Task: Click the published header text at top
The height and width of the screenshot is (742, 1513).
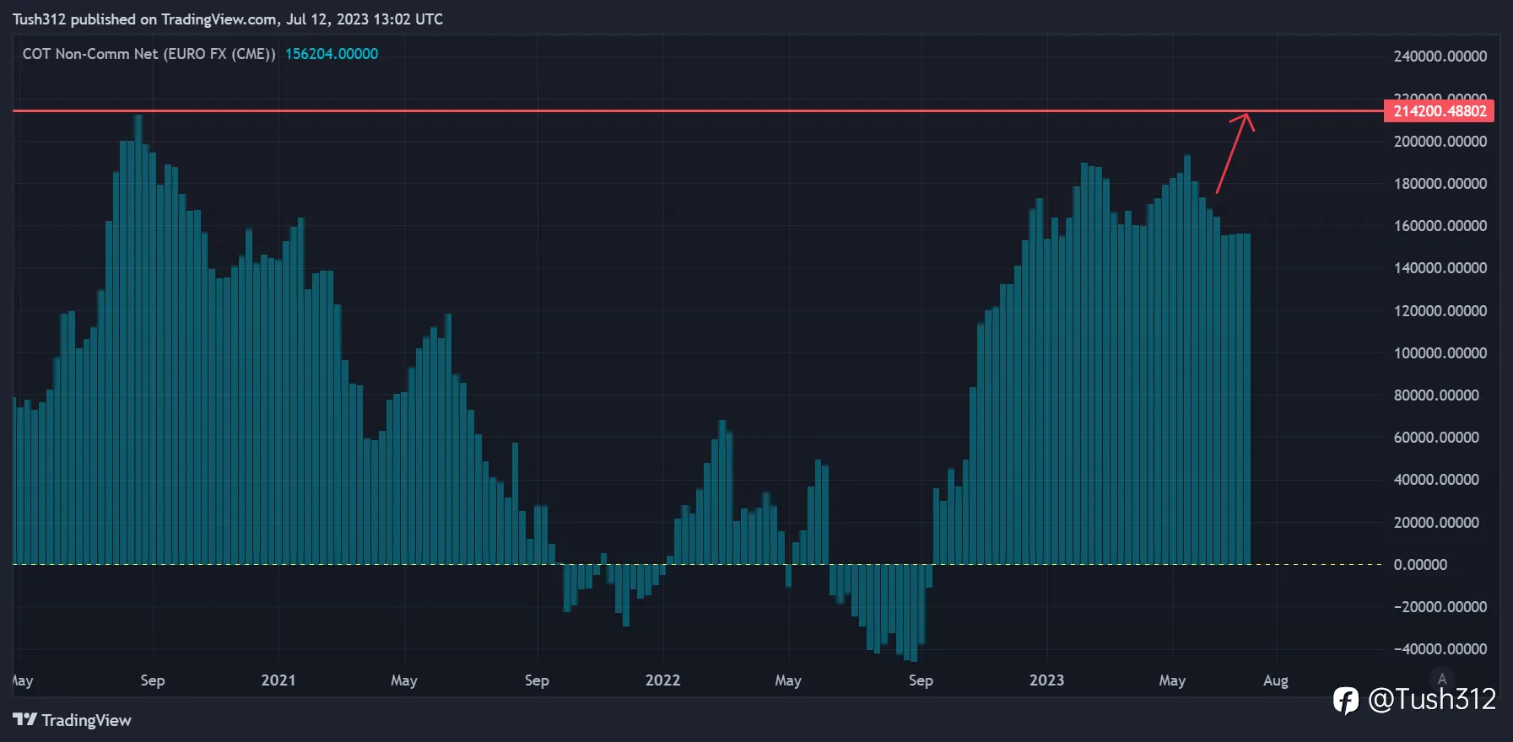Action: click(x=228, y=19)
